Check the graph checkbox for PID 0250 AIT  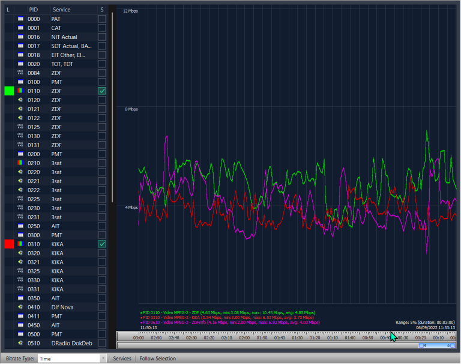[102, 226]
